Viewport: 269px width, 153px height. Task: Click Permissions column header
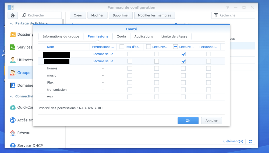(x=103, y=47)
